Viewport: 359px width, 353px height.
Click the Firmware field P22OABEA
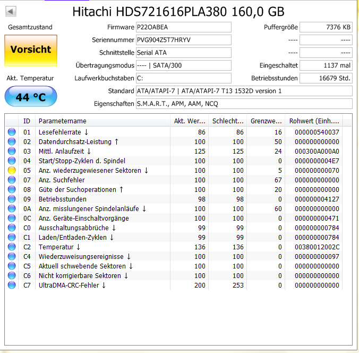(x=184, y=27)
